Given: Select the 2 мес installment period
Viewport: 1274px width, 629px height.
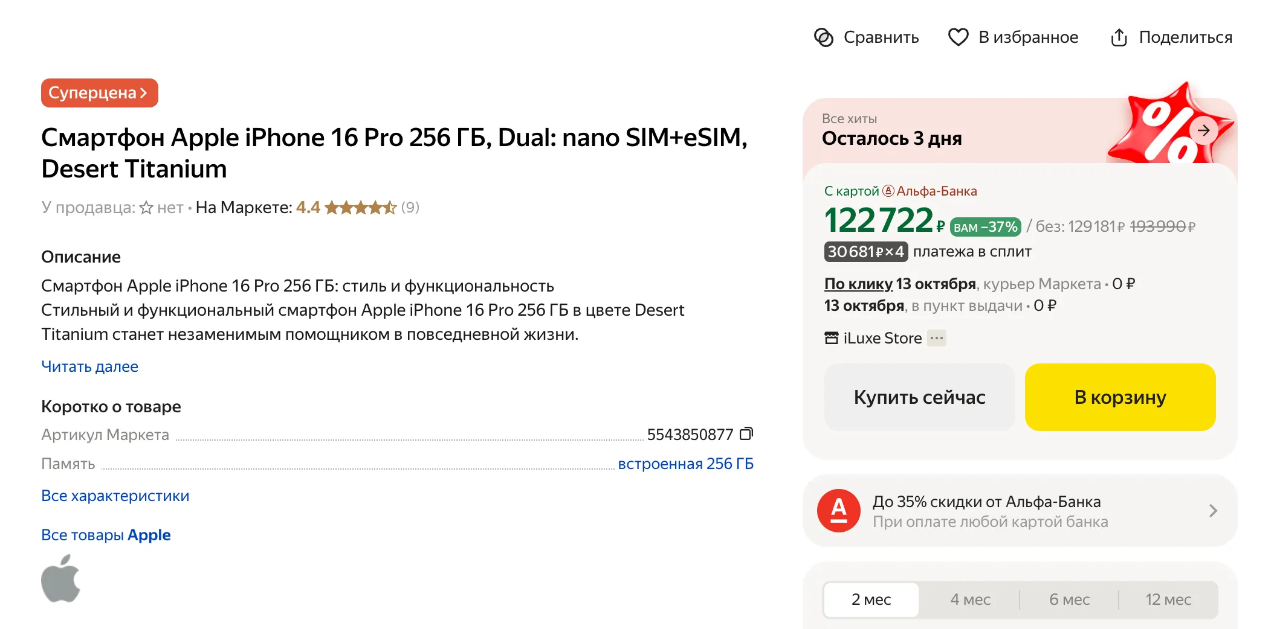Looking at the screenshot, I should [871, 599].
